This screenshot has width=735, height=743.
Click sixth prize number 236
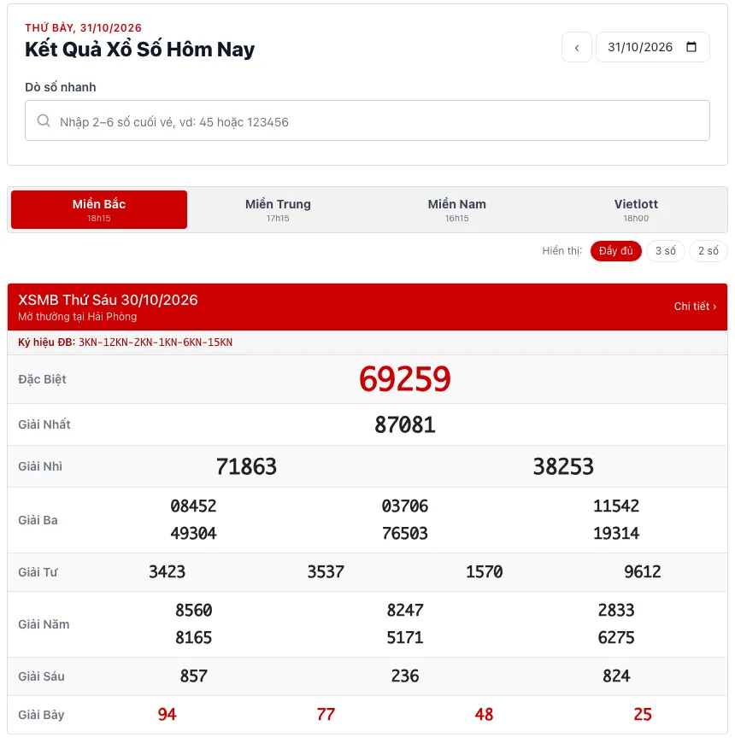(x=405, y=676)
